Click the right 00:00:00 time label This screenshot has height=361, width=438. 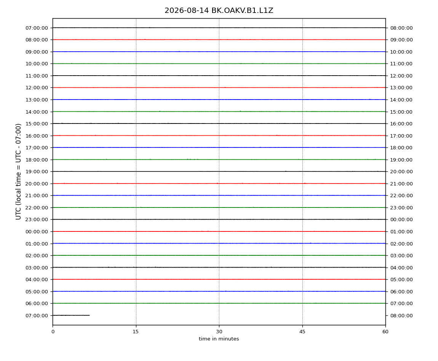[x=401, y=220]
